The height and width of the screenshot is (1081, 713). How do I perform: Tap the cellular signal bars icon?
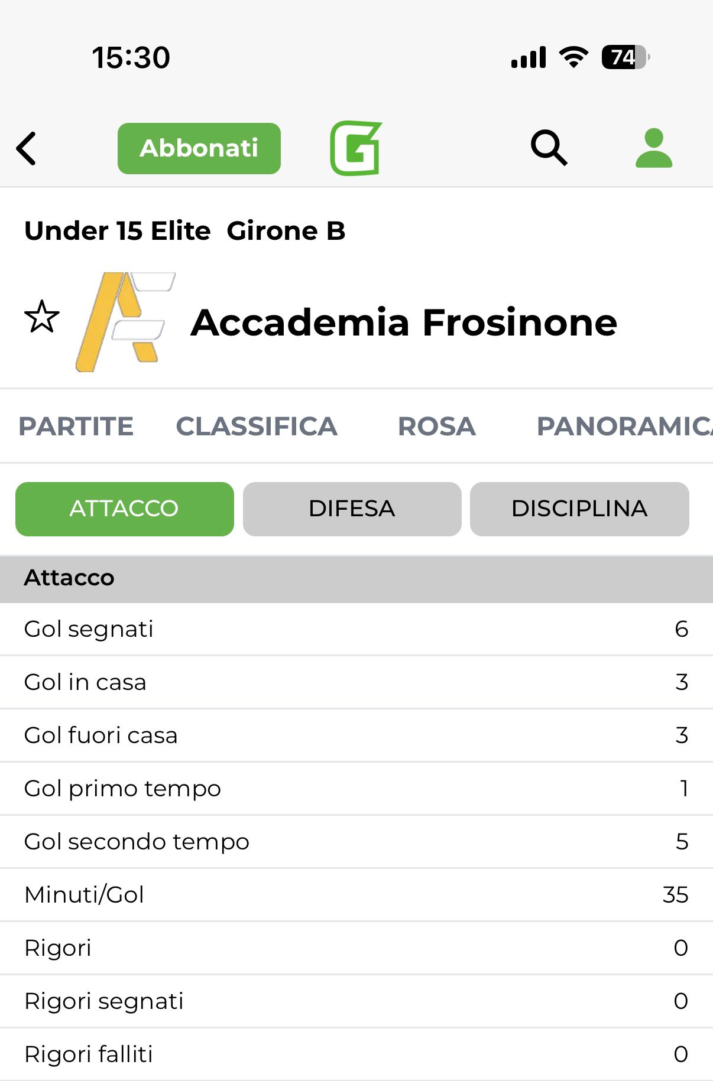[529, 58]
